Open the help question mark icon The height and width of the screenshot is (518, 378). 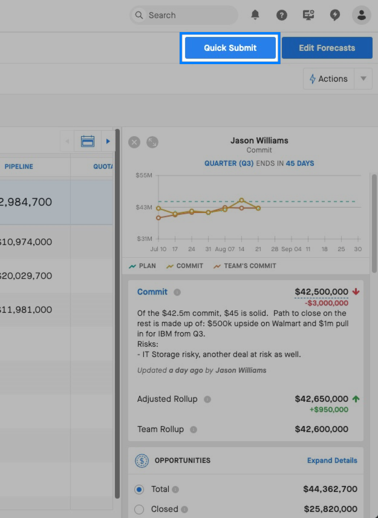pyautogui.click(x=282, y=15)
